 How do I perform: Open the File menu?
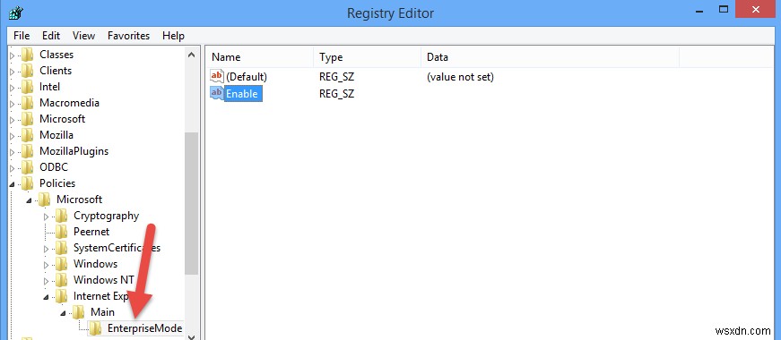[22, 36]
